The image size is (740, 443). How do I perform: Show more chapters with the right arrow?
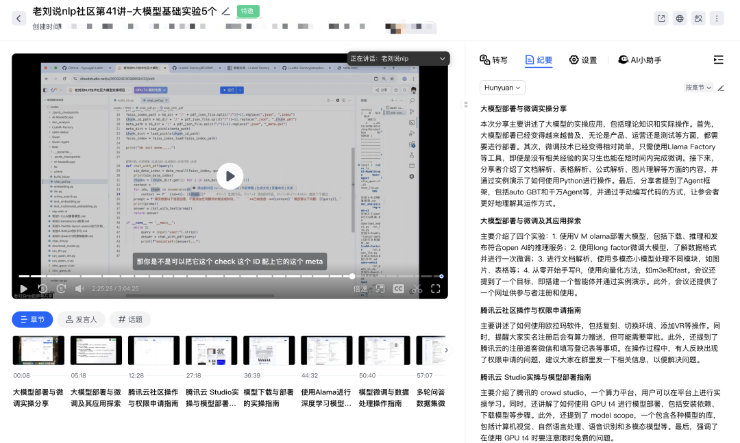446,350
